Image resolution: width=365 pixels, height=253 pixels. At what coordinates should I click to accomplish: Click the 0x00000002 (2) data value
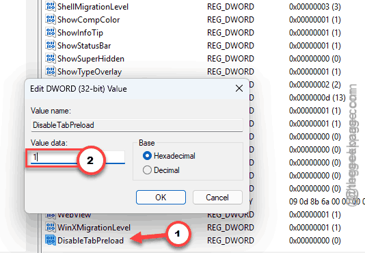pyautogui.click(x=315, y=85)
